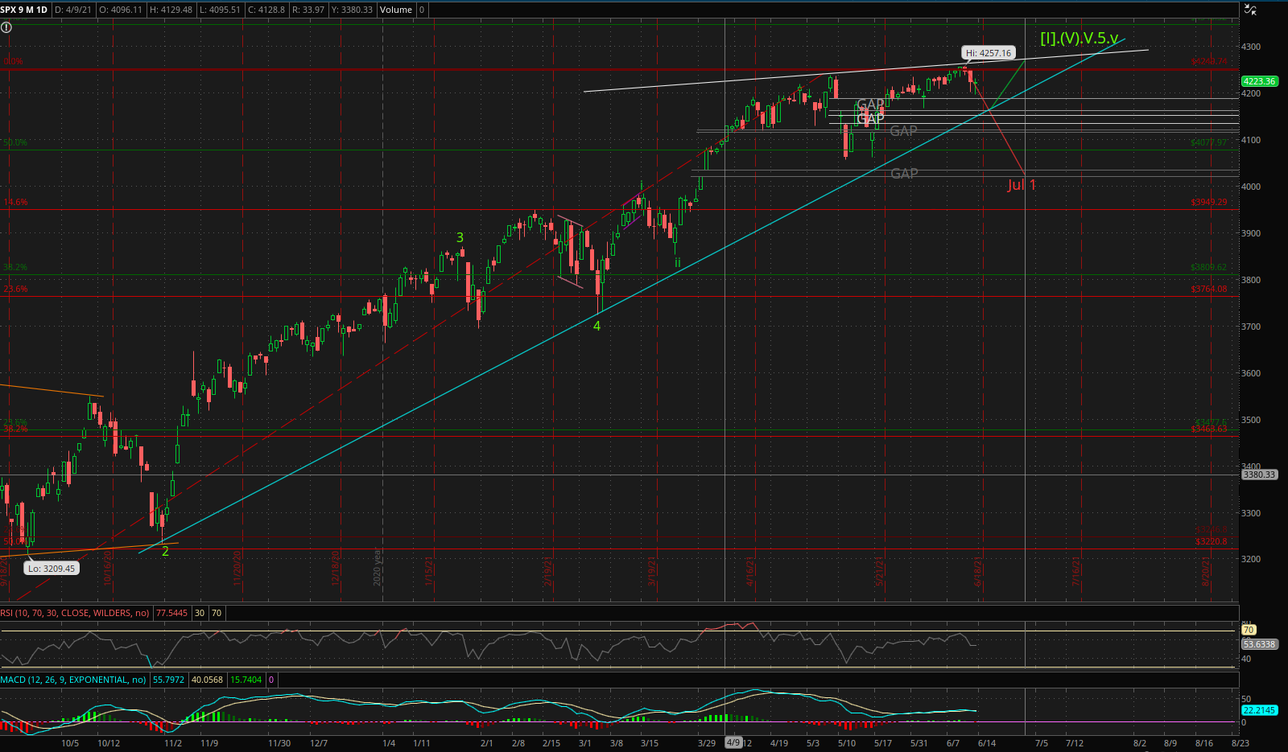Click the MACD histogram 15.7404 value
Screen dimensions: 1288x752
pyautogui.click(x=246, y=680)
